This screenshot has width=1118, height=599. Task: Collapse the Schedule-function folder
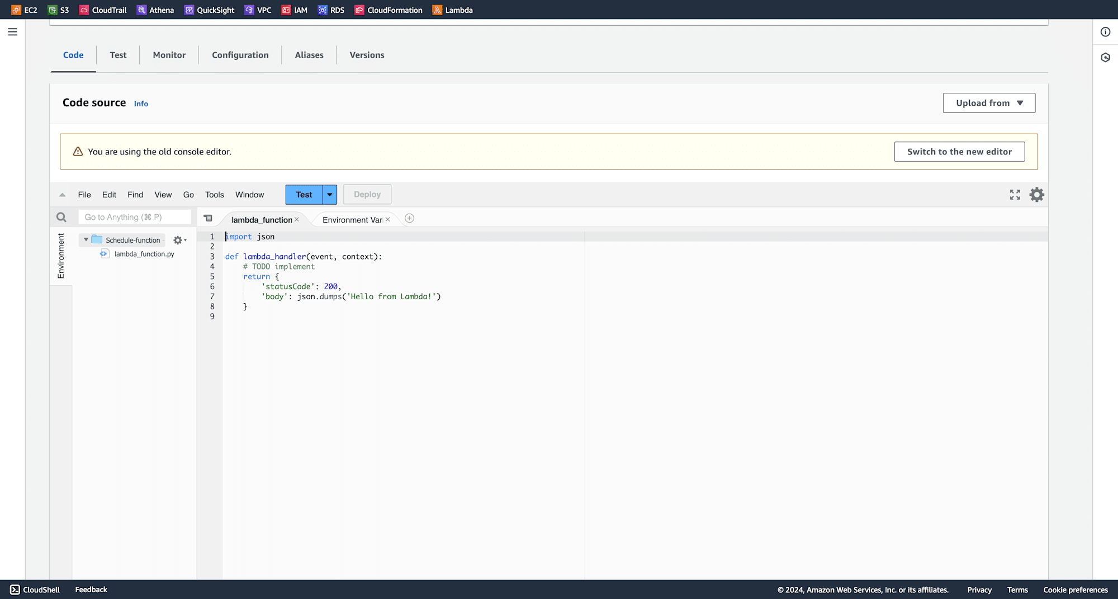86,239
